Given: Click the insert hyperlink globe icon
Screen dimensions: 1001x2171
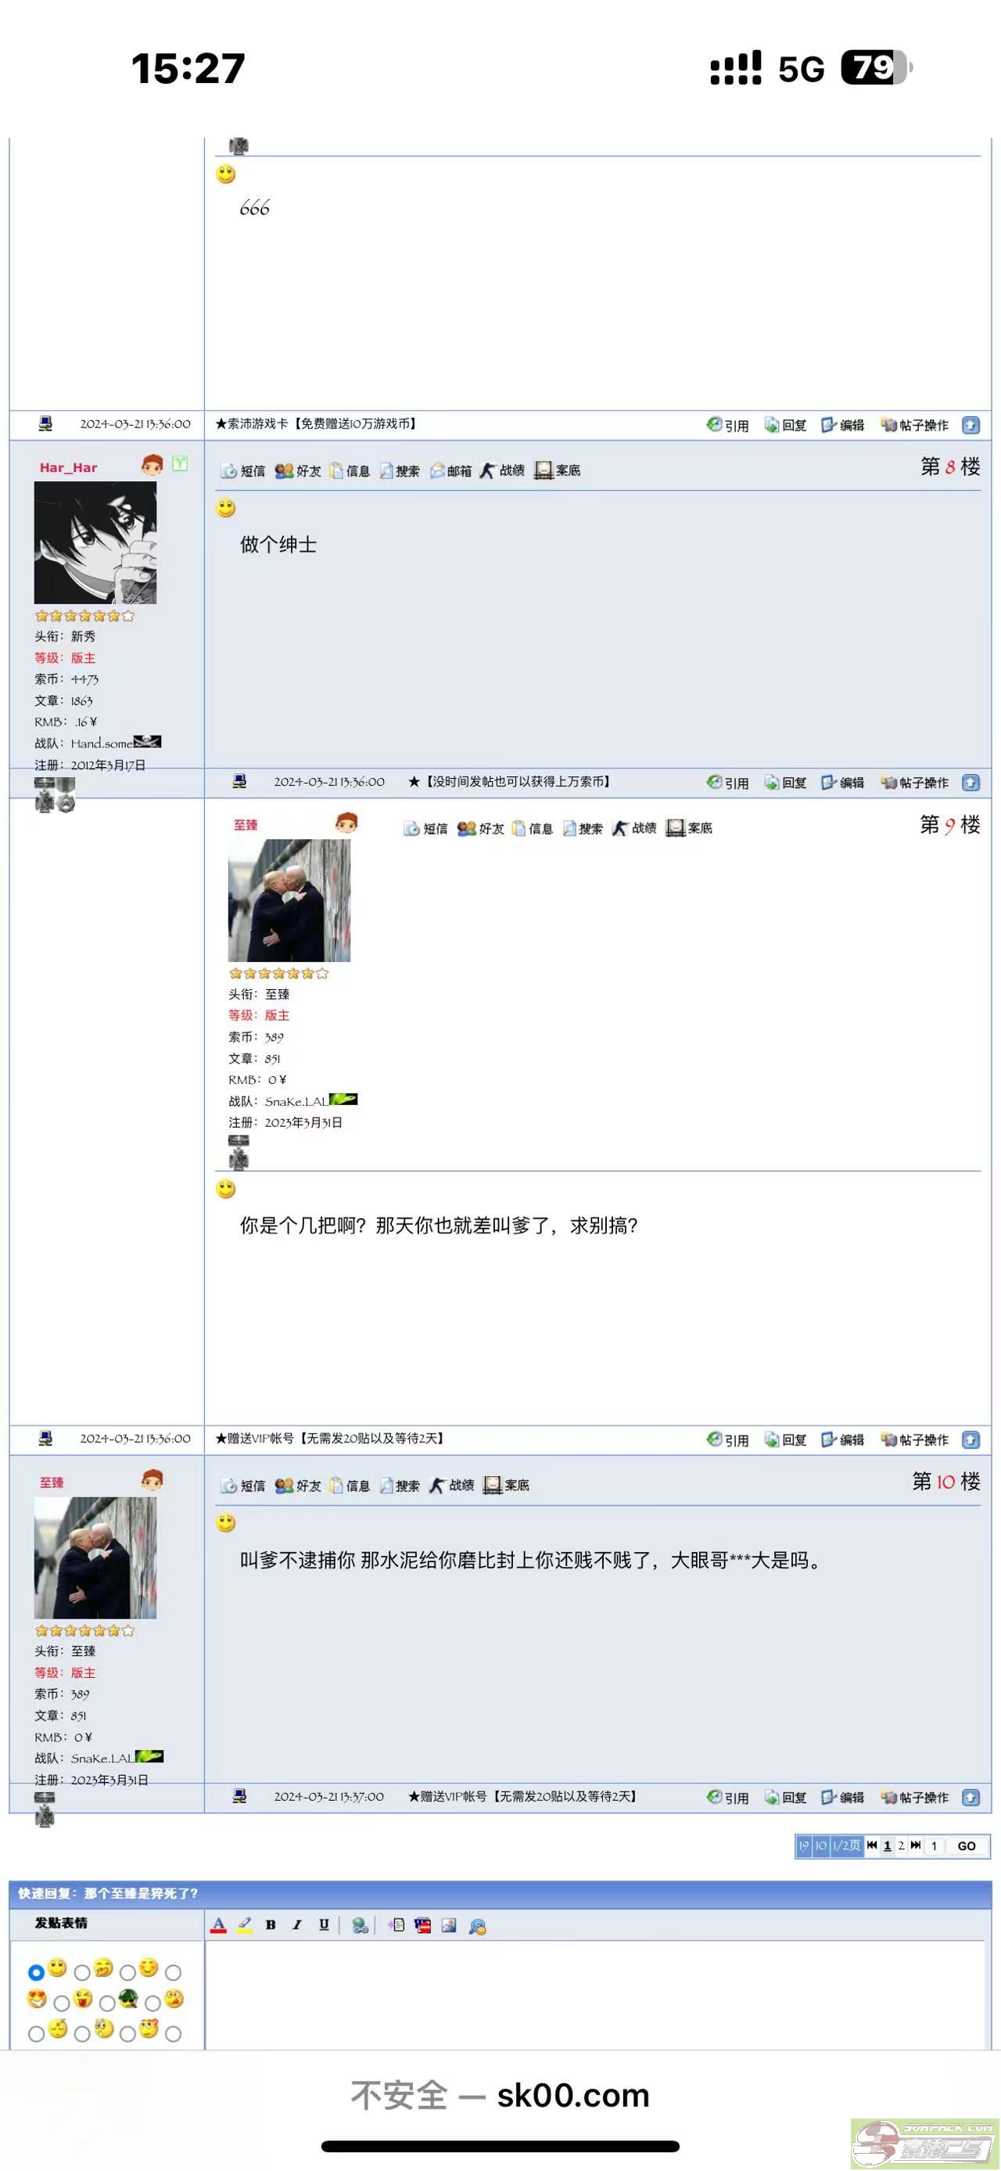Looking at the screenshot, I should coord(361,1925).
